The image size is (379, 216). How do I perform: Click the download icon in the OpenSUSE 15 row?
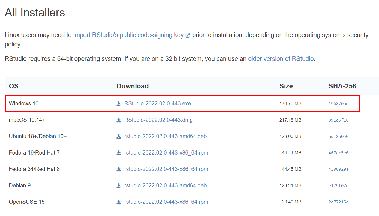pos(119,202)
